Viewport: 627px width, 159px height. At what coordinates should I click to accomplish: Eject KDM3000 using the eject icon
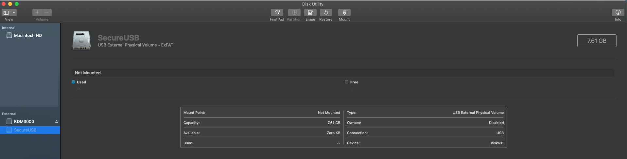(x=57, y=121)
